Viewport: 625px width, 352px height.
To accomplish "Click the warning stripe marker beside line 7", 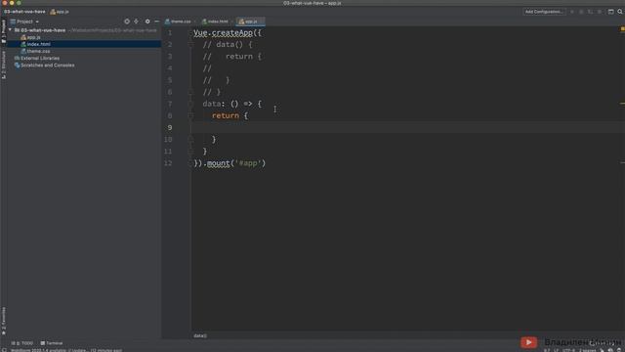I will pos(622,104).
